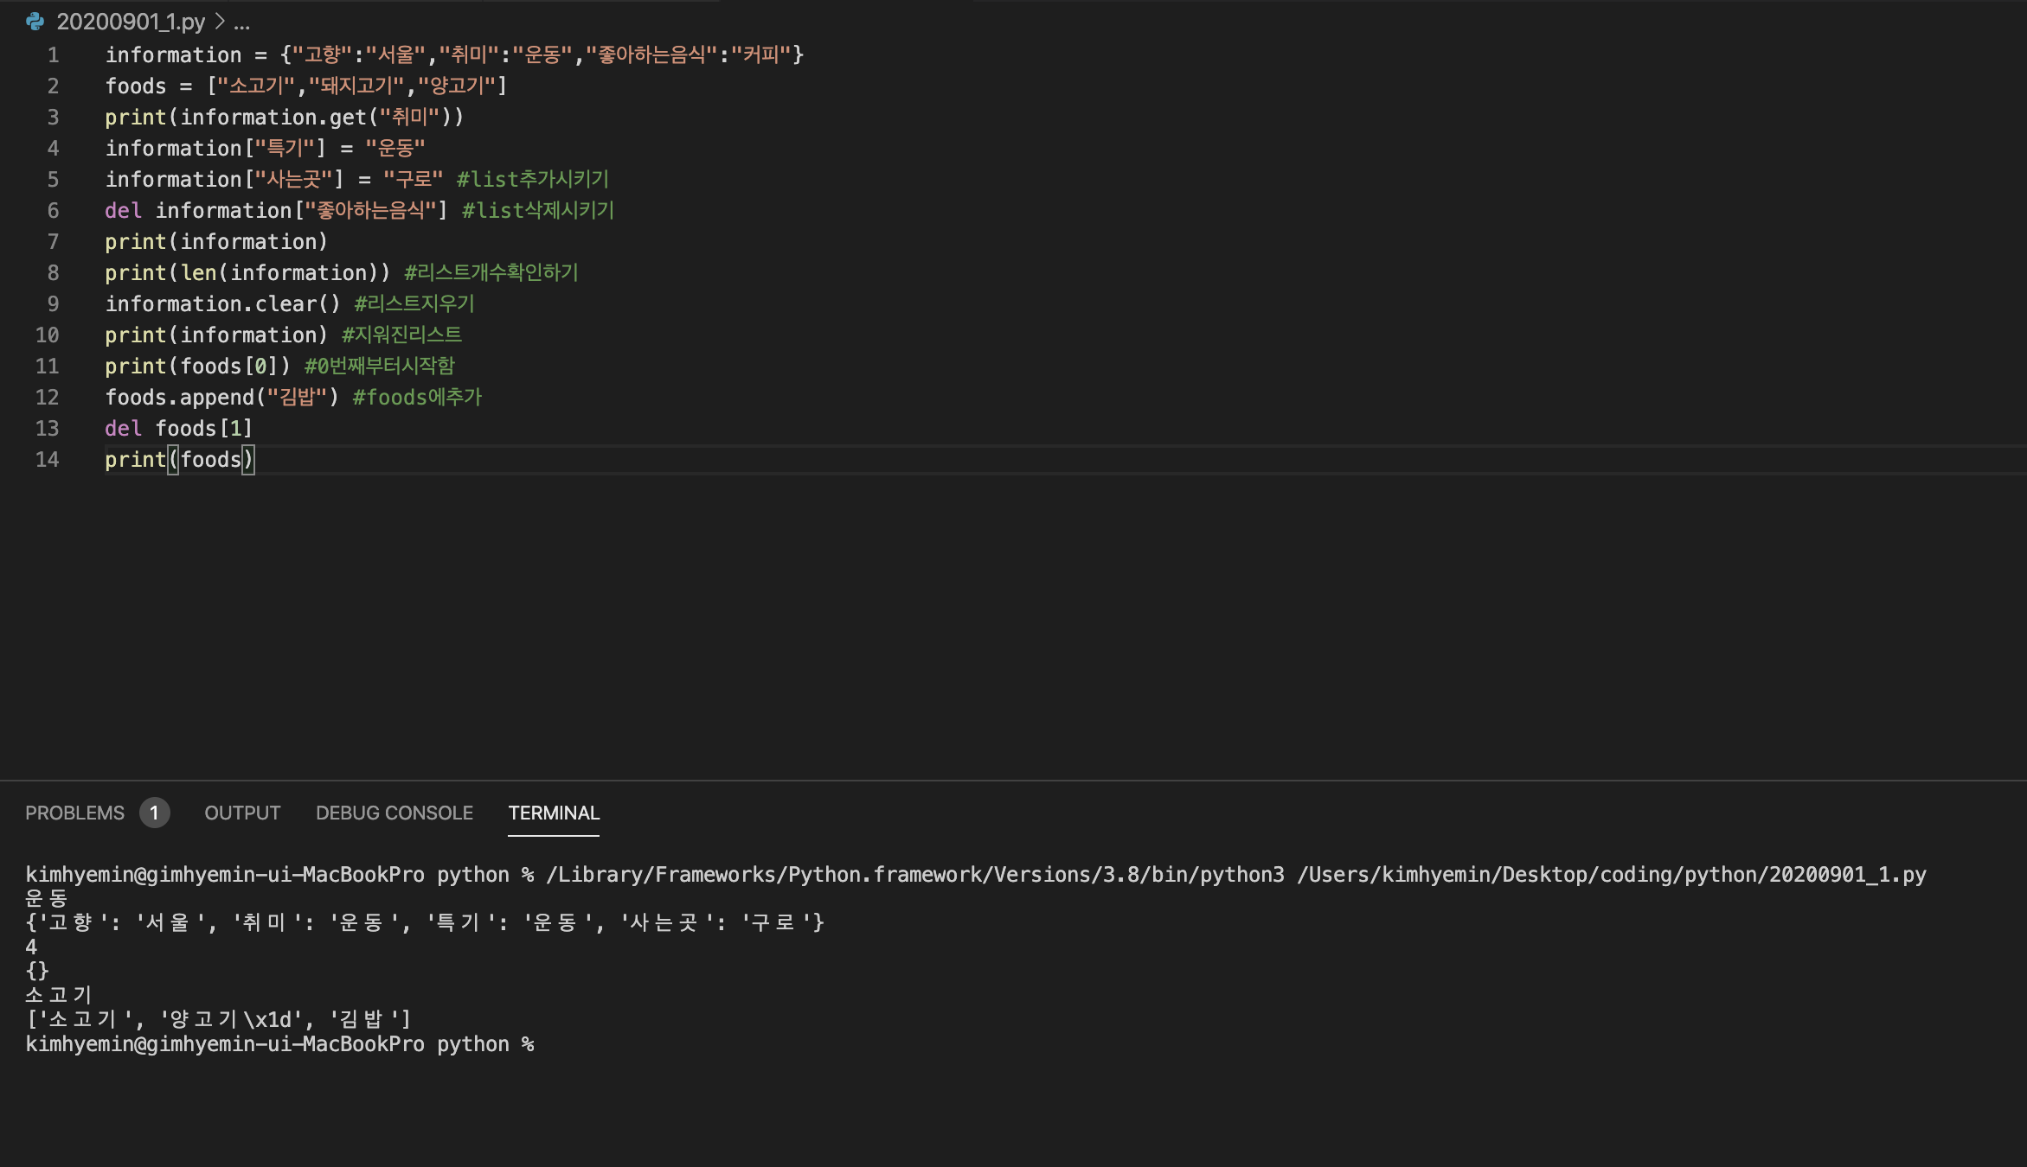Click the problems count badge showing 1
This screenshot has height=1167, width=2027.
coord(154,813)
